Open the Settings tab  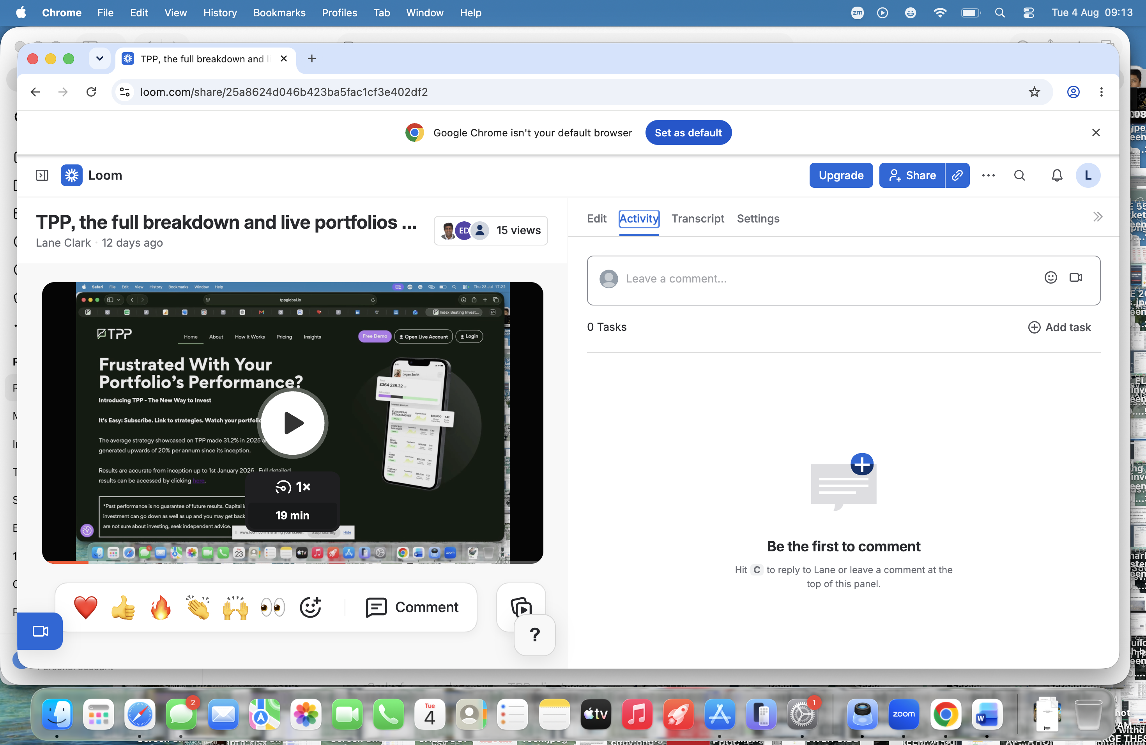(758, 219)
